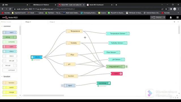Select the pH function node on canvas

(70, 64)
